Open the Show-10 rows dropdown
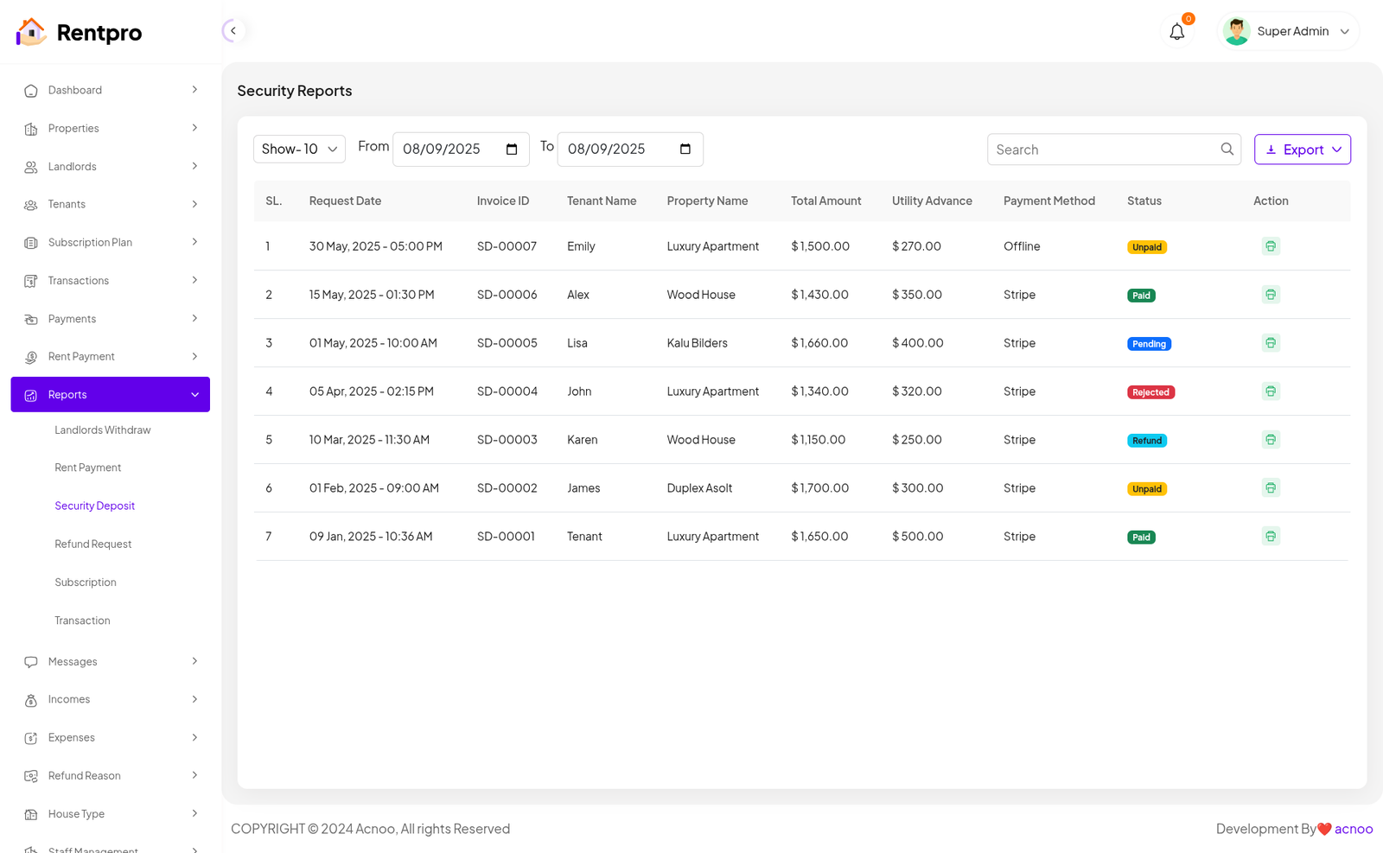This screenshot has width=1383, height=853. (x=299, y=150)
